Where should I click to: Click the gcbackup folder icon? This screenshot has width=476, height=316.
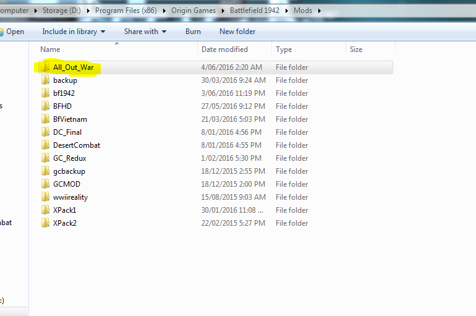coord(45,171)
